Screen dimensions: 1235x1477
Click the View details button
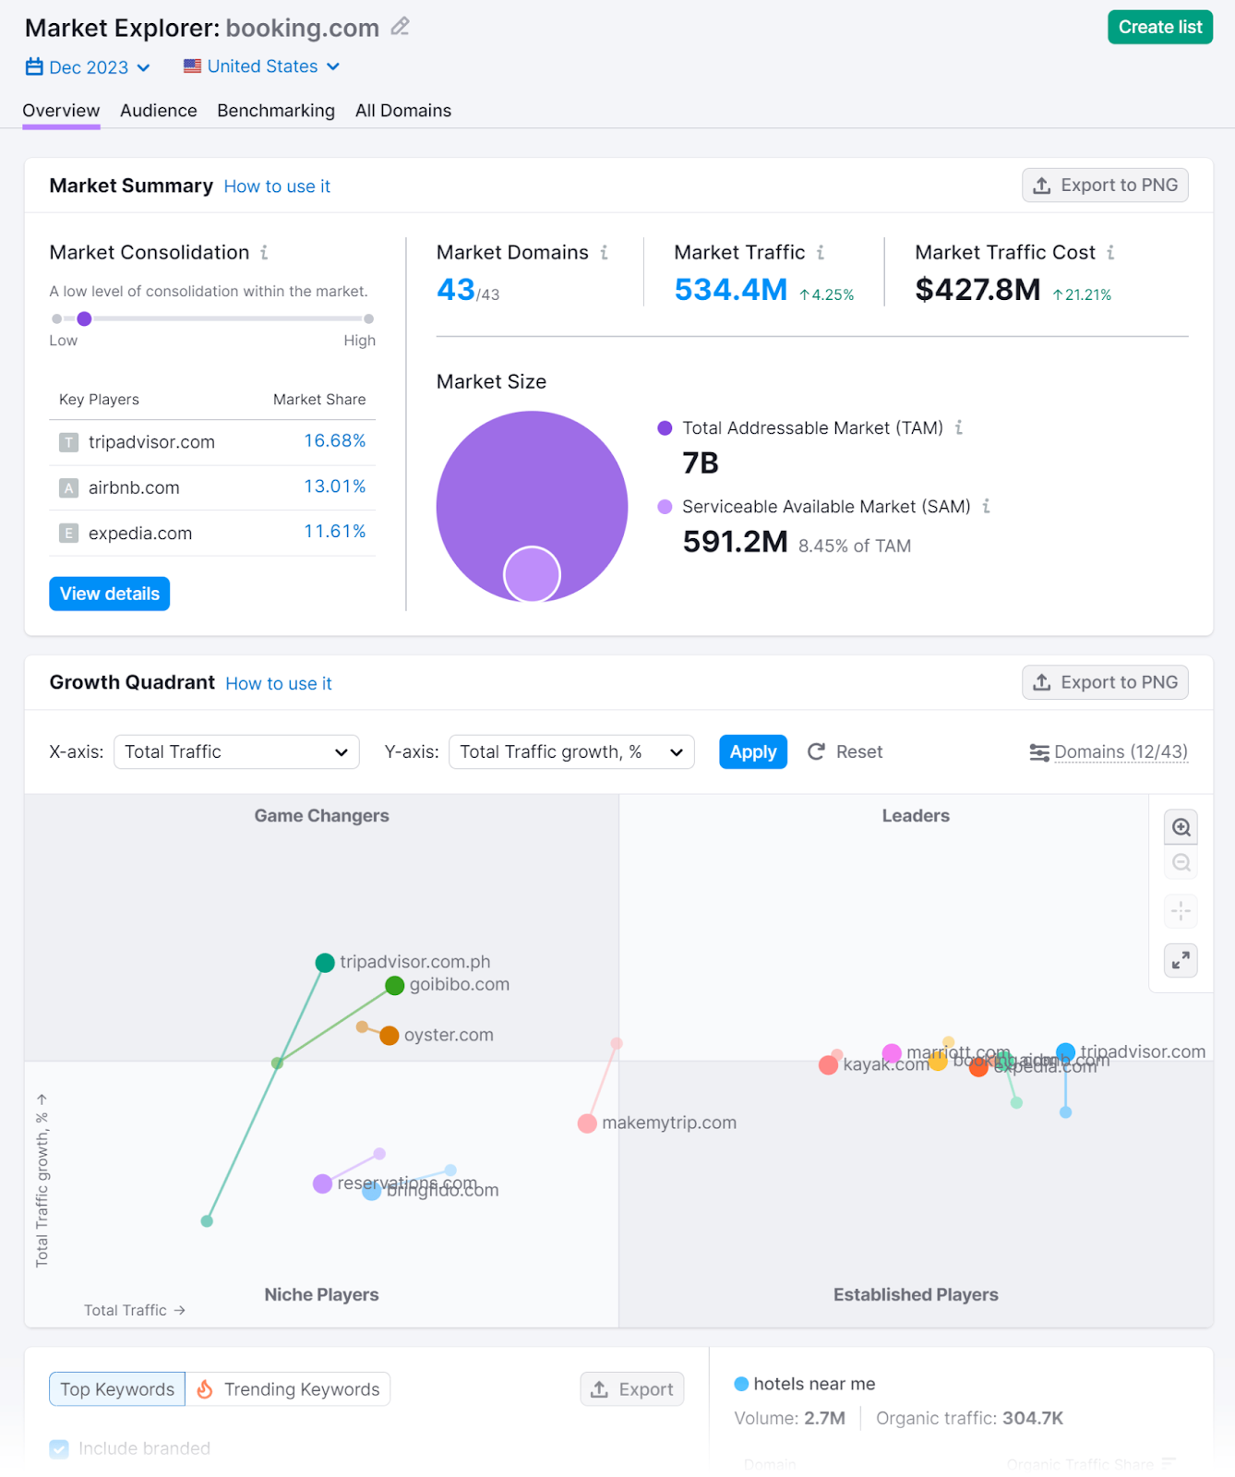tap(109, 594)
